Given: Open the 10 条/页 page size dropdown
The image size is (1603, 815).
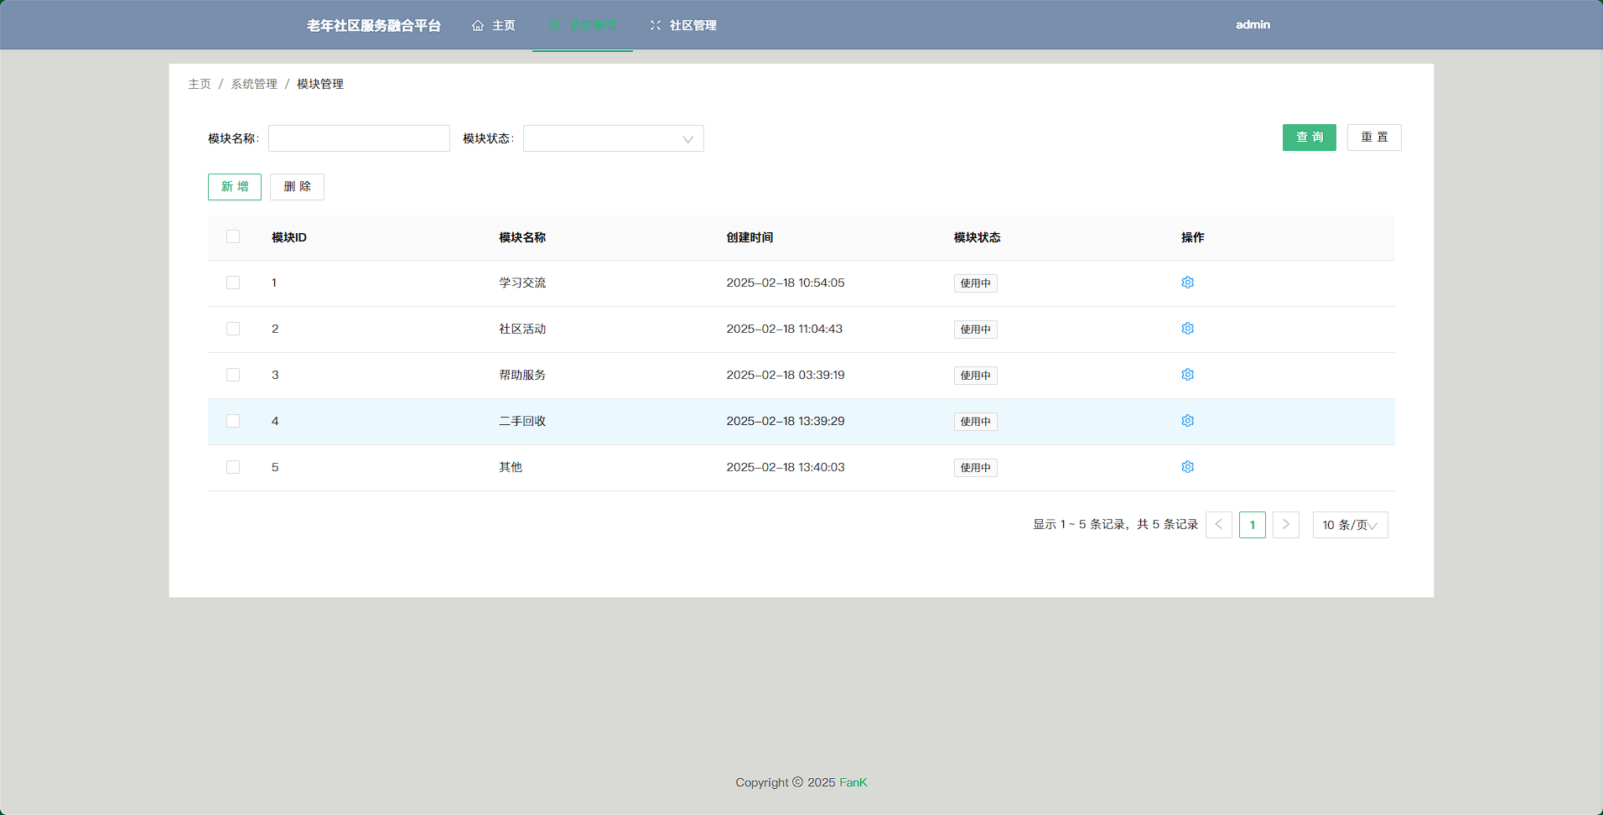Looking at the screenshot, I should (x=1350, y=525).
